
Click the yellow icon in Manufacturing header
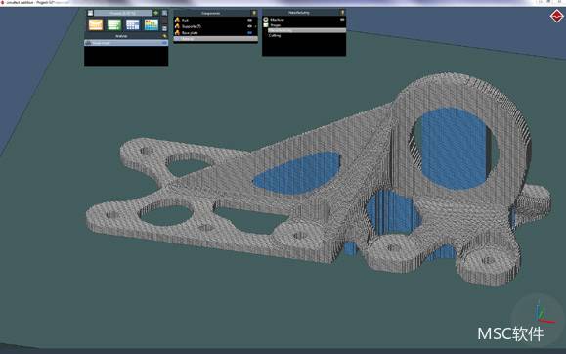[342, 13]
